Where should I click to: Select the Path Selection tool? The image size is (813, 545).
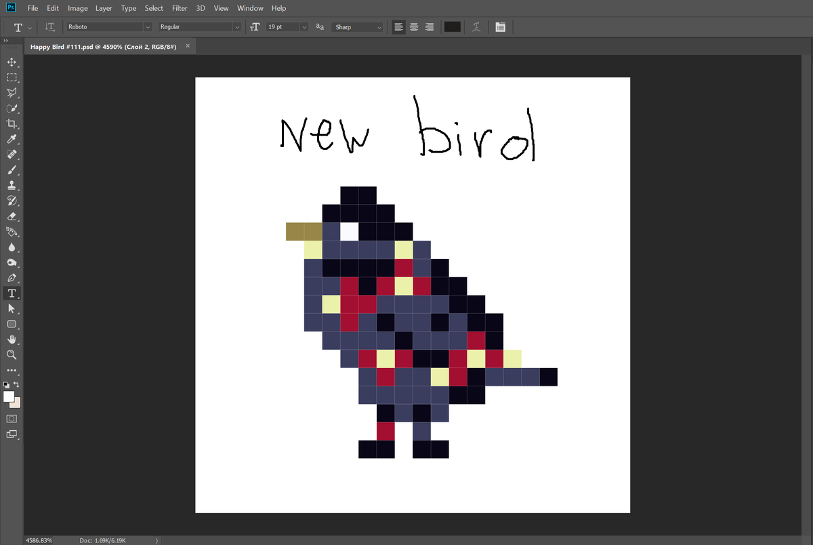pos(12,308)
